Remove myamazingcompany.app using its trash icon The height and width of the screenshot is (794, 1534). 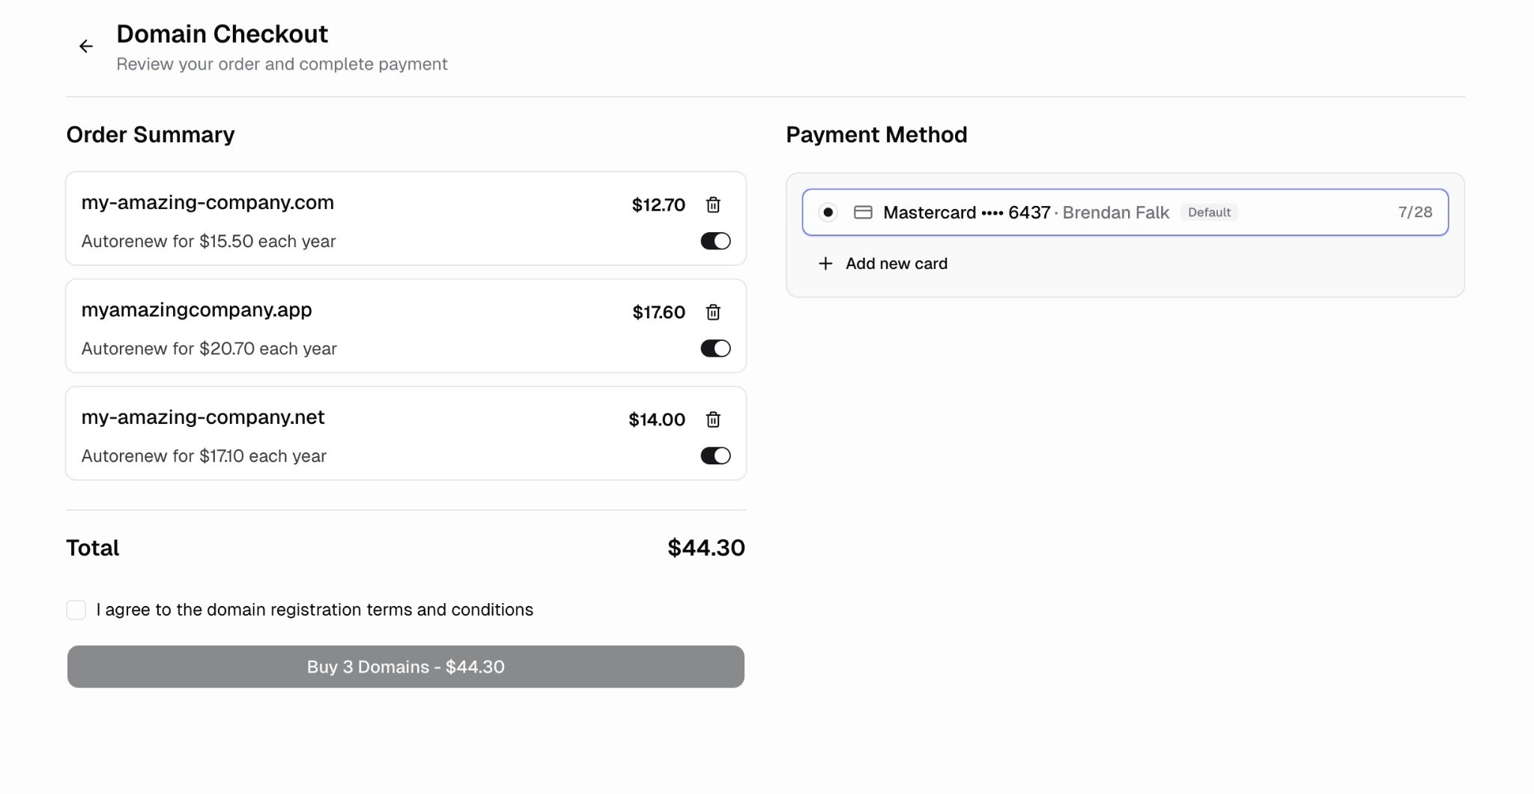tap(713, 312)
